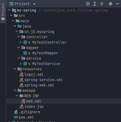121x122 pixels.
Task: Click the JSP file icon of index.jsp
Action: click(x=21, y=106)
